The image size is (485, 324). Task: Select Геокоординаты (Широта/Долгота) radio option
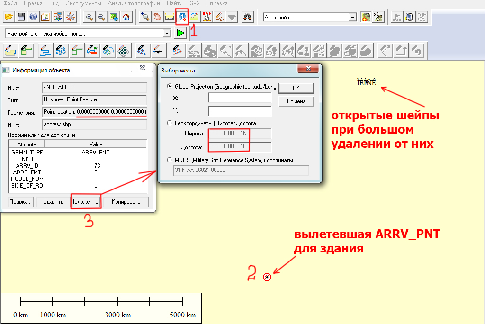170,123
